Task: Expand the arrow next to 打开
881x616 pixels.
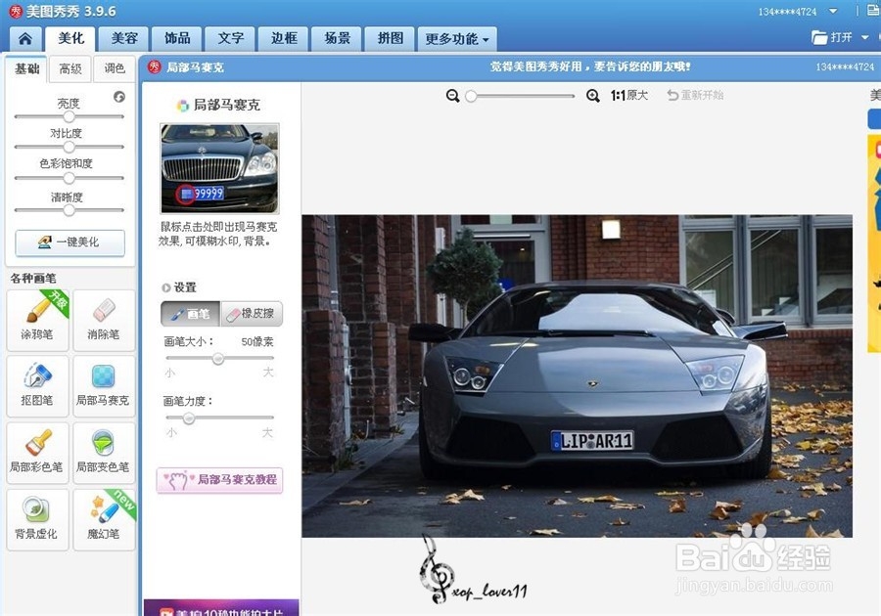Action: point(865,37)
